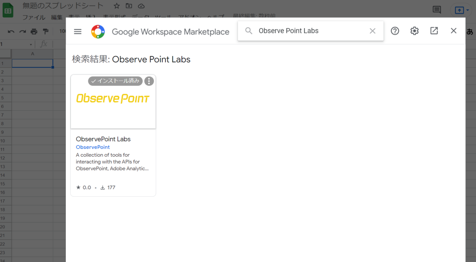Open the File menu in Sheets
Screen dimensions: 476x262
33,17
